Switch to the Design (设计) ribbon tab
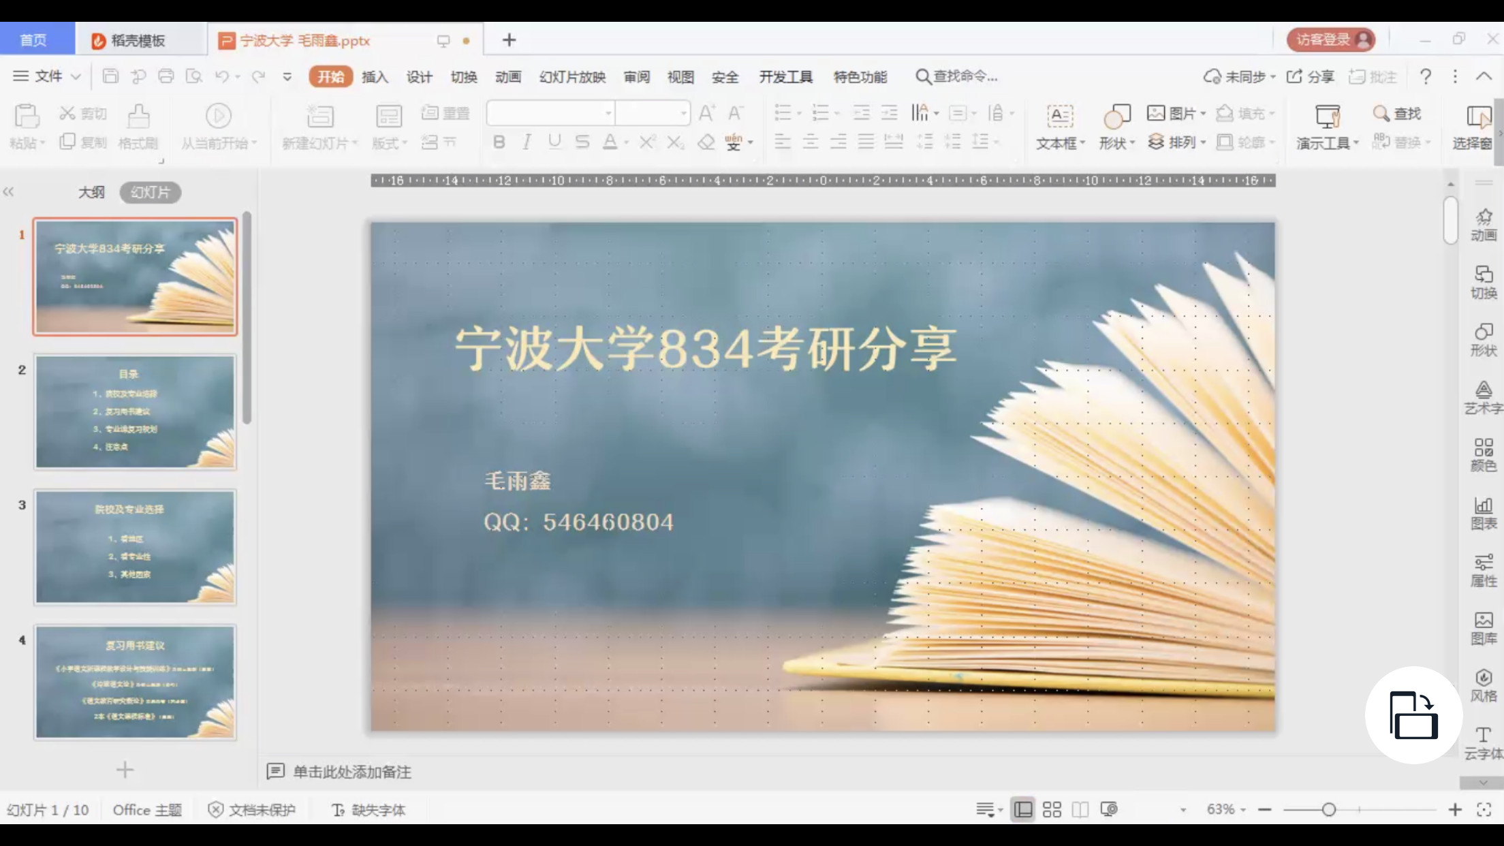1504x846 pixels. tap(419, 77)
